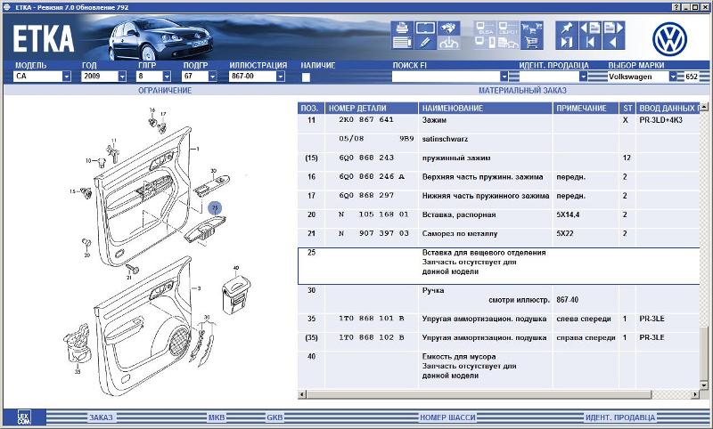
Task: Click the НОМЕР ДЕТАЛИ column header
Action: click(372, 108)
